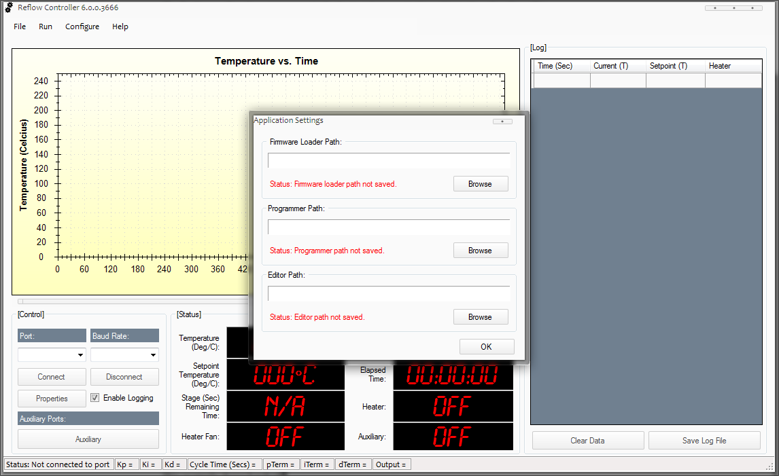Open the Configure menu

tap(82, 26)
